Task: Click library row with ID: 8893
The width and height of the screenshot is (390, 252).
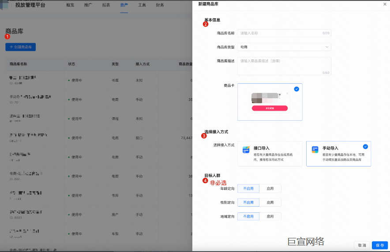Action: (x=99, y=215)
